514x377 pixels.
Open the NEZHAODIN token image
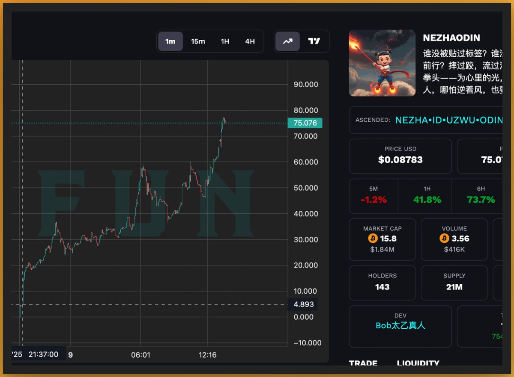(382, 63)
